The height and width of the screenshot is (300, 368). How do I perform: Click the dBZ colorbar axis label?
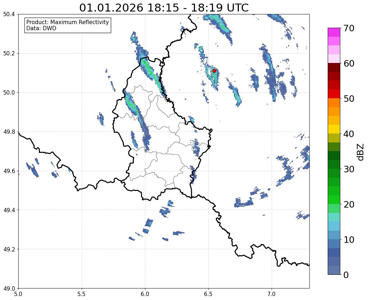pos(361,152)
